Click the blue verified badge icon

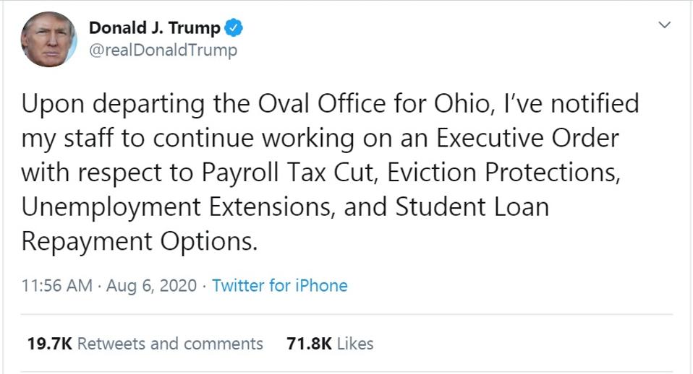[x=233, y=28]
